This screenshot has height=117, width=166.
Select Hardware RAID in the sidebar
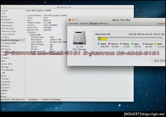click(9, 43)
